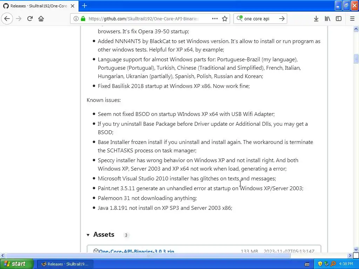359x269 pixels.
Task: Click the safely remove hardware tray icon
Action: click(x=326, y=264)
